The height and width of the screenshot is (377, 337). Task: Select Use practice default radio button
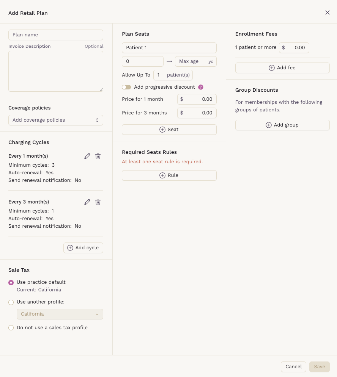[11, 283]
